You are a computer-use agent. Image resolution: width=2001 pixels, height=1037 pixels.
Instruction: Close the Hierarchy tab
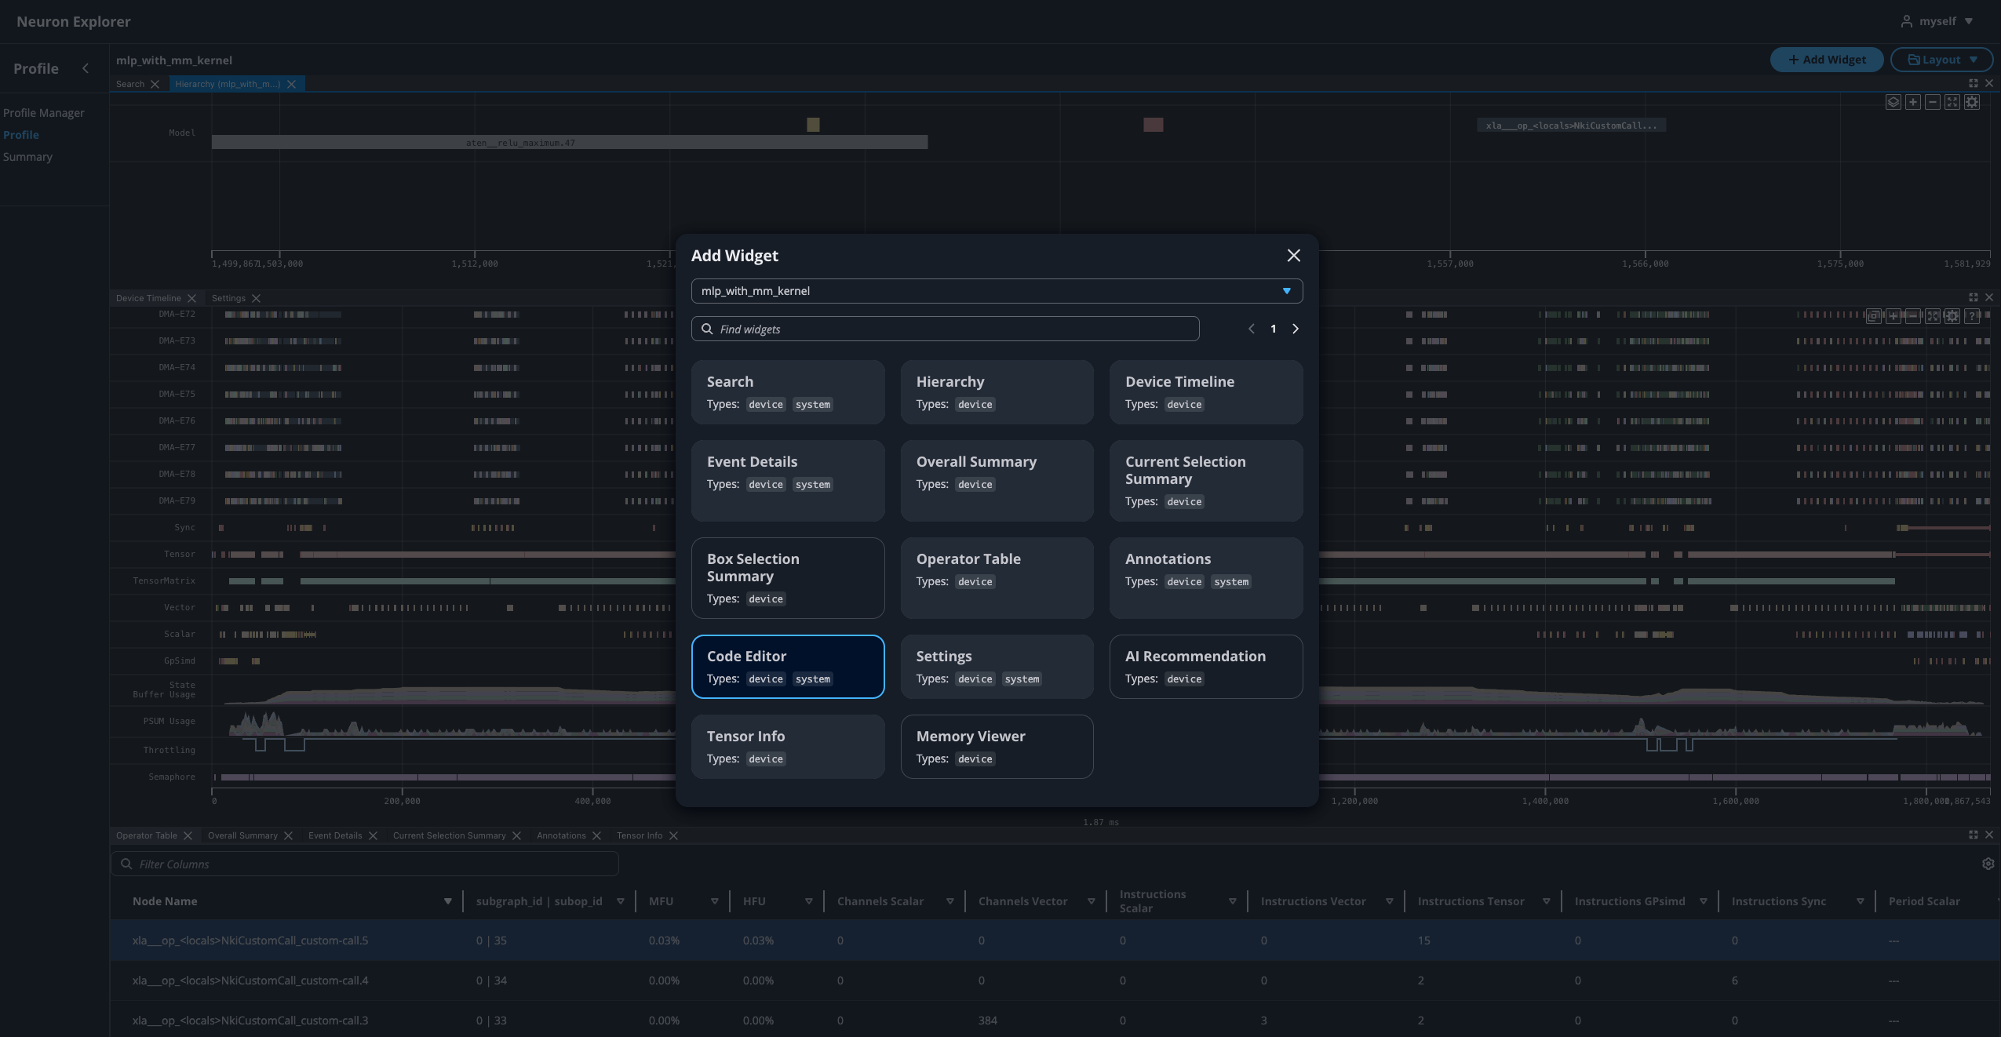tap(291, 84)
